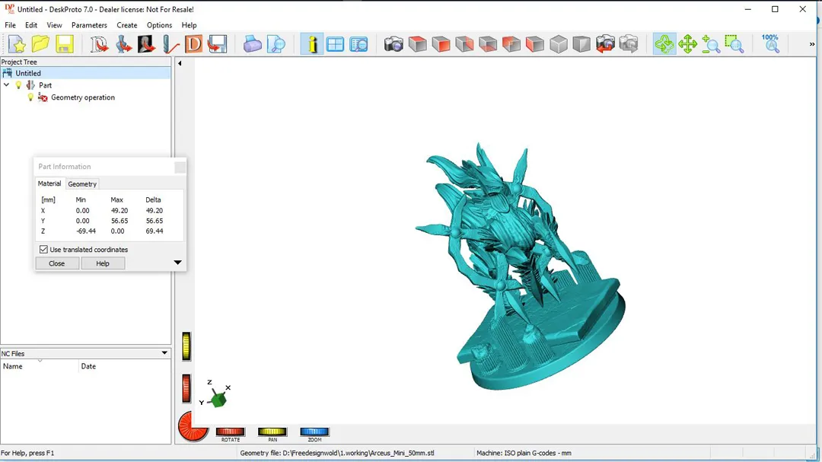Screen dimensions: 822x462
Task: Switch to left view using the red-left cube
Action: (535, 44)
